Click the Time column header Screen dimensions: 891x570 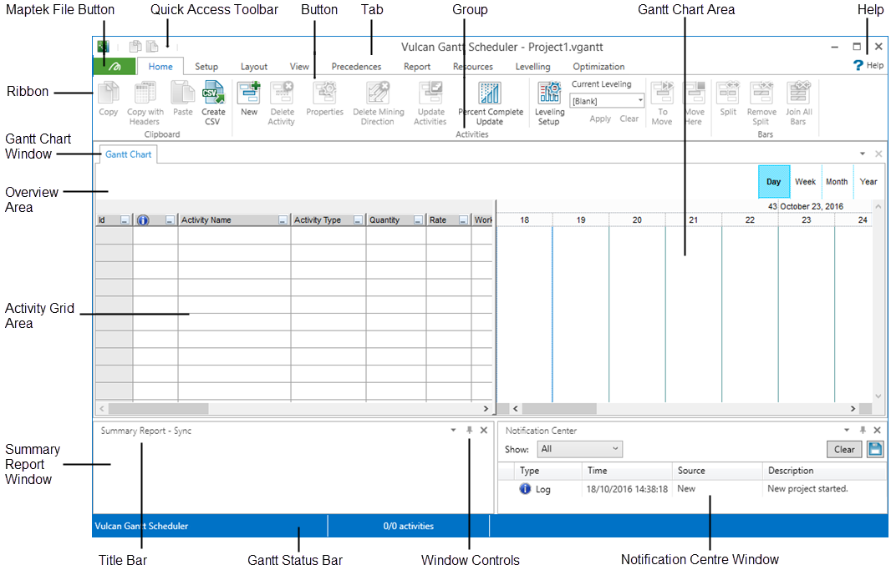pyautogui.click(x=626, y=471)
